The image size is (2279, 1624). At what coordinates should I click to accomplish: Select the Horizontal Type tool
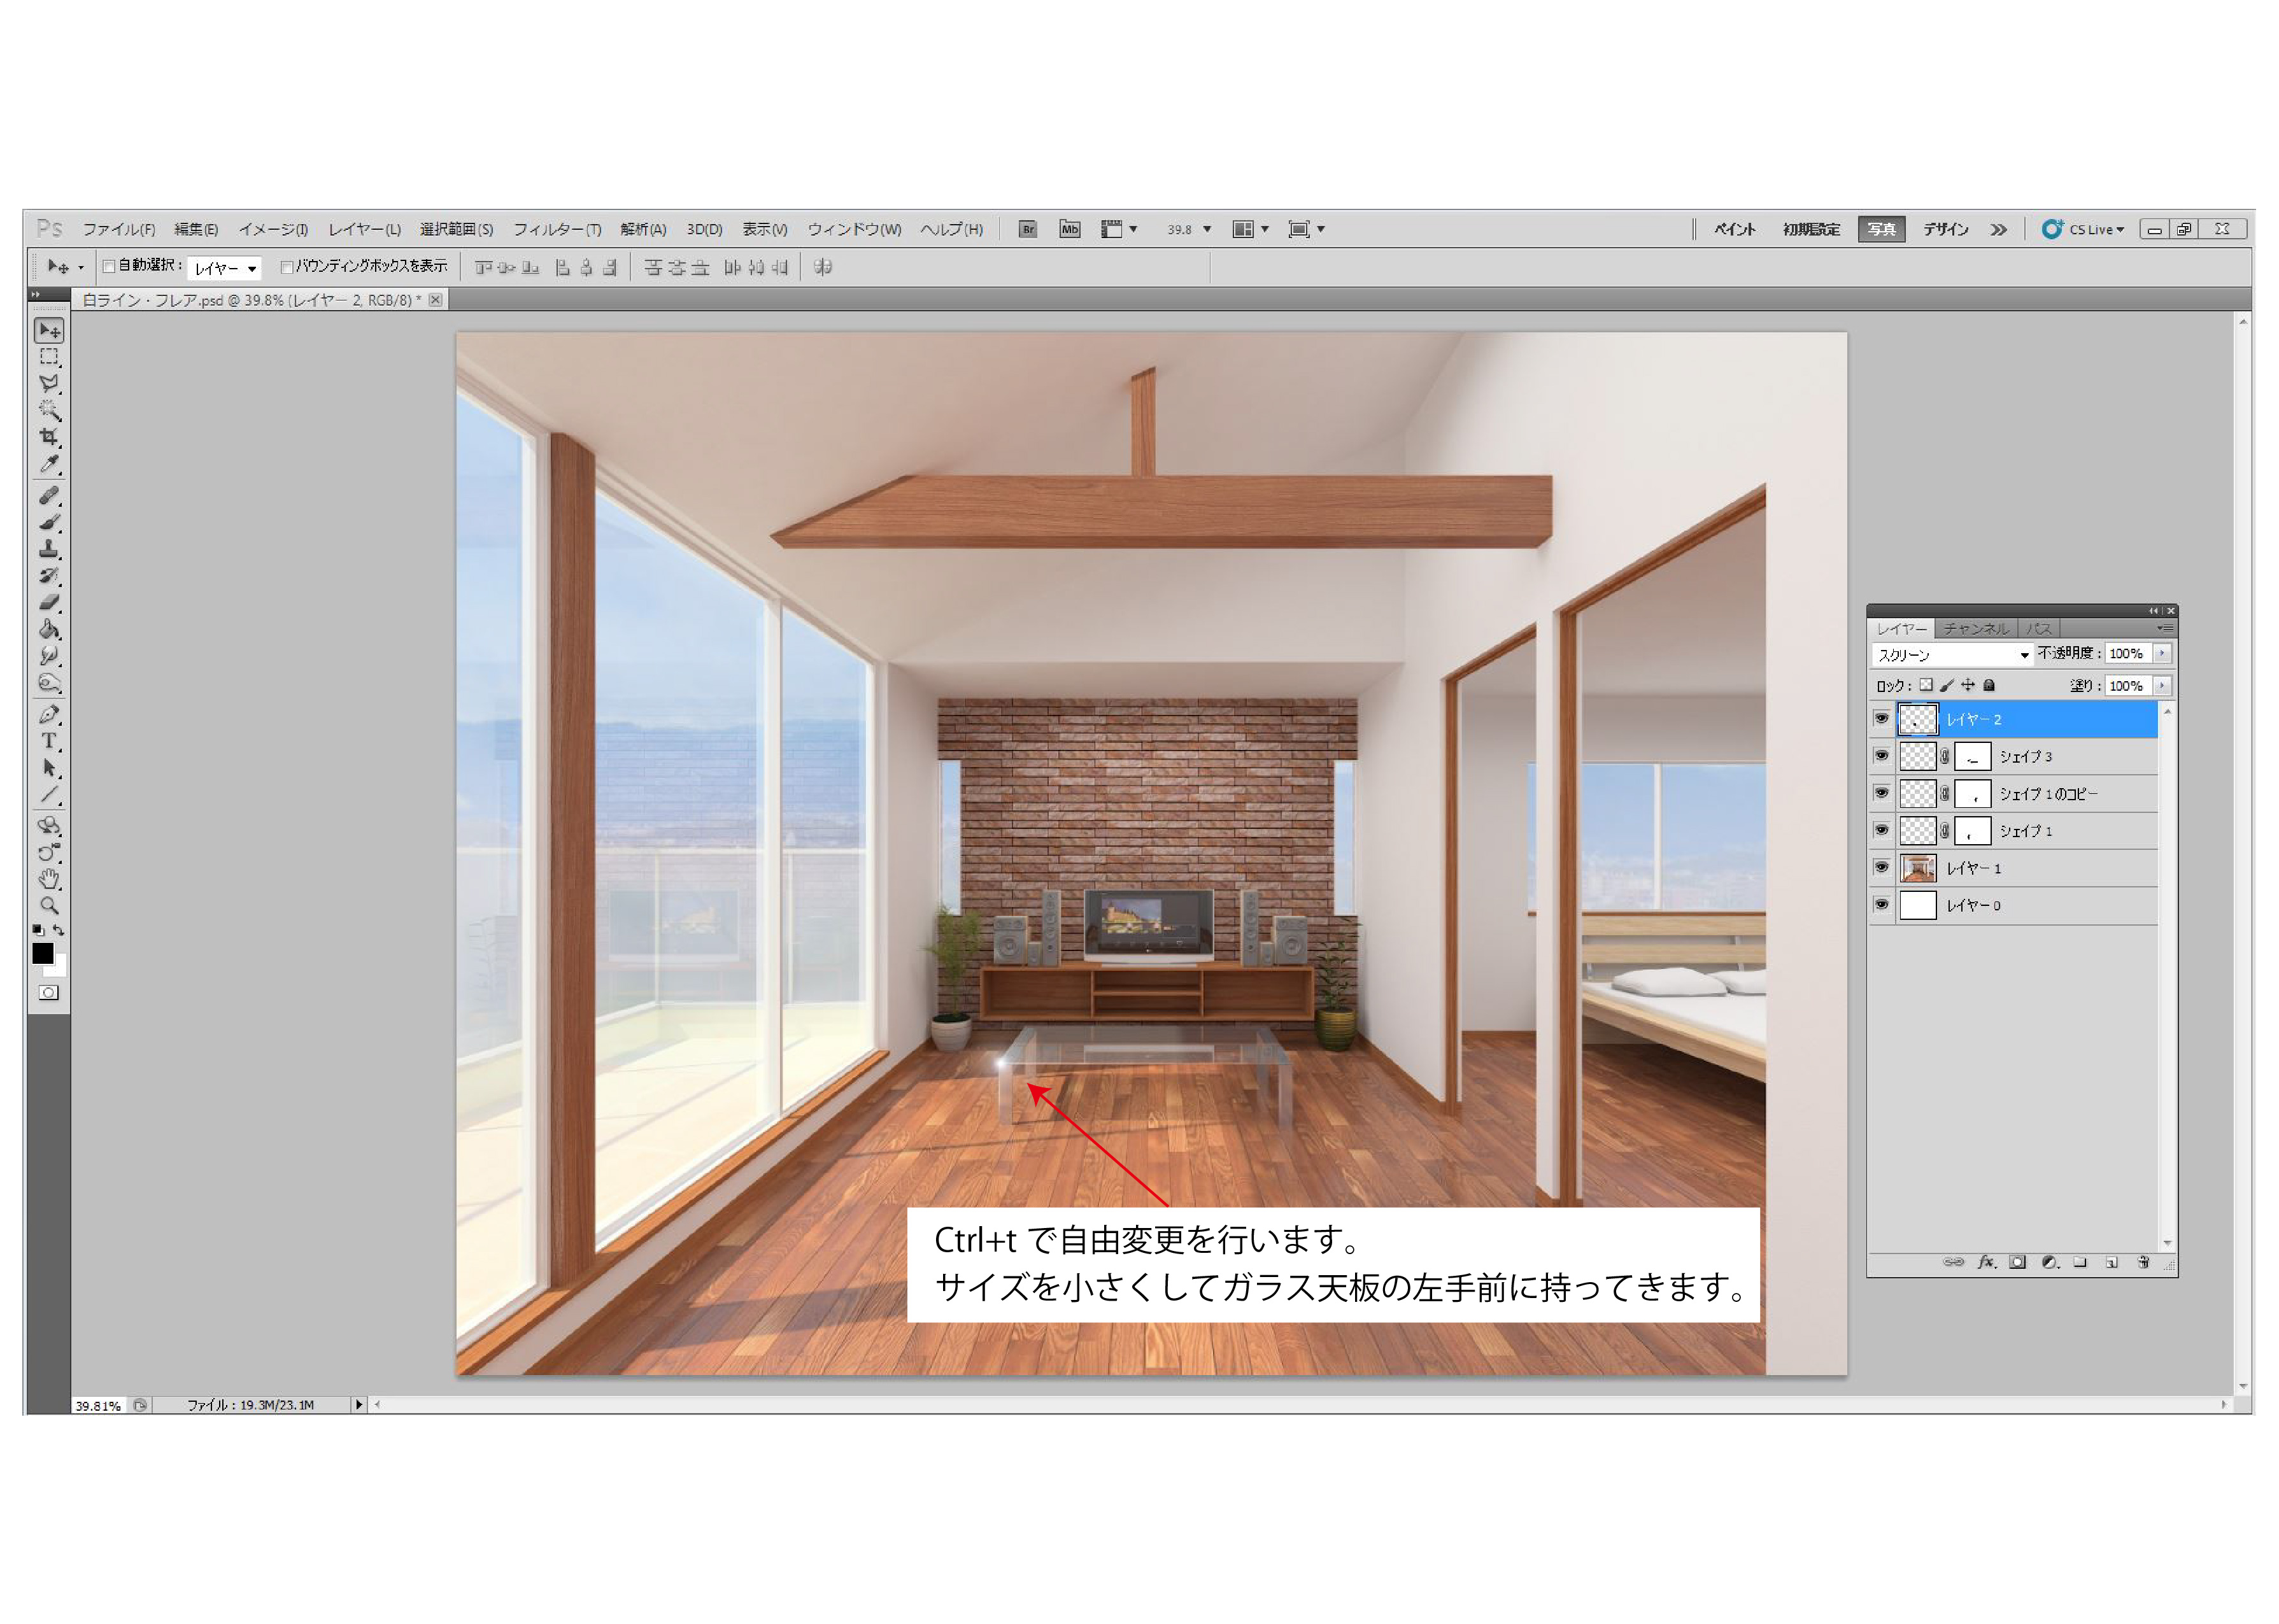(x=48, y=741)
